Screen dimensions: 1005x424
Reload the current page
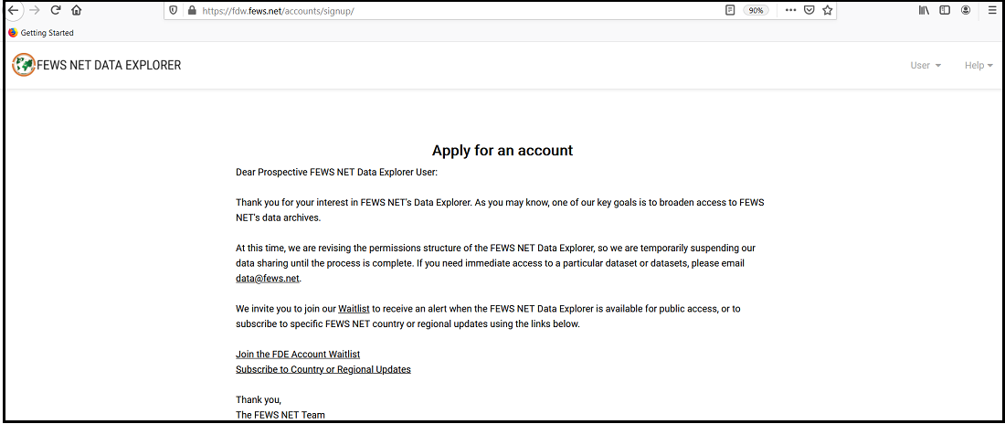(x=56, y=10)
